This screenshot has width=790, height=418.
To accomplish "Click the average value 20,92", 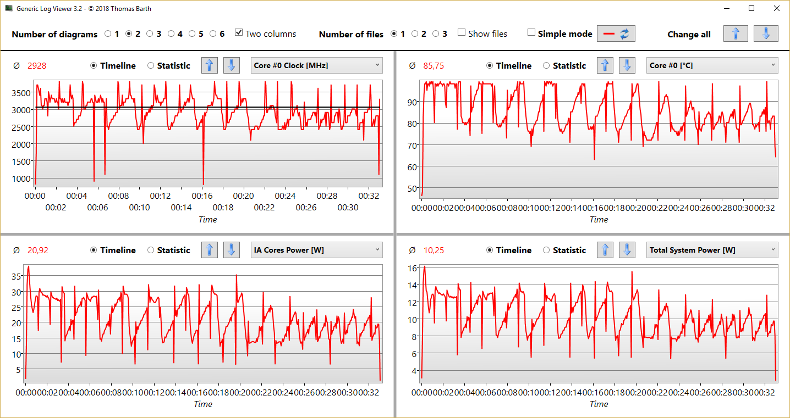I will coord(38,250).
